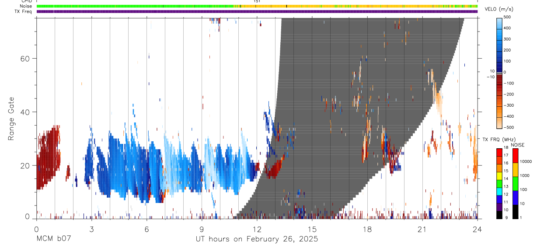The image size is (537, 248).
Task: Pick the yellow swatch in TX FRQ legend
Action: pyautogui.click(x=499, y=175)
